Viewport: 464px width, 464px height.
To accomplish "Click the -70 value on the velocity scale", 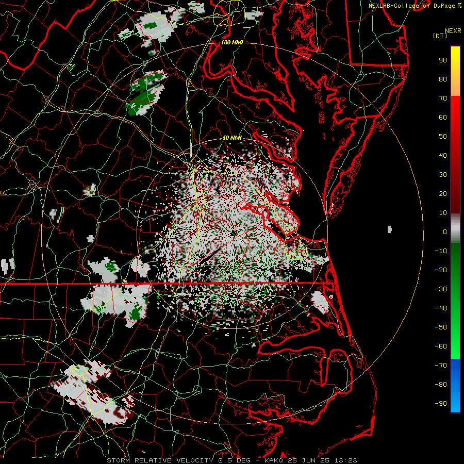I will pos(441,366).
